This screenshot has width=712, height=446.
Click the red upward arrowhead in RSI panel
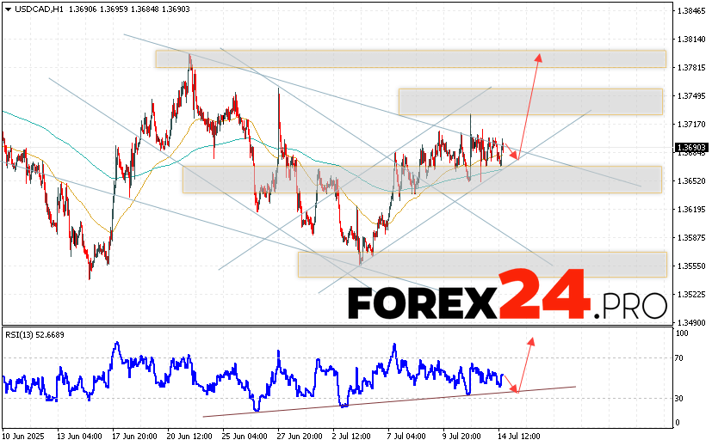[531, 341]
